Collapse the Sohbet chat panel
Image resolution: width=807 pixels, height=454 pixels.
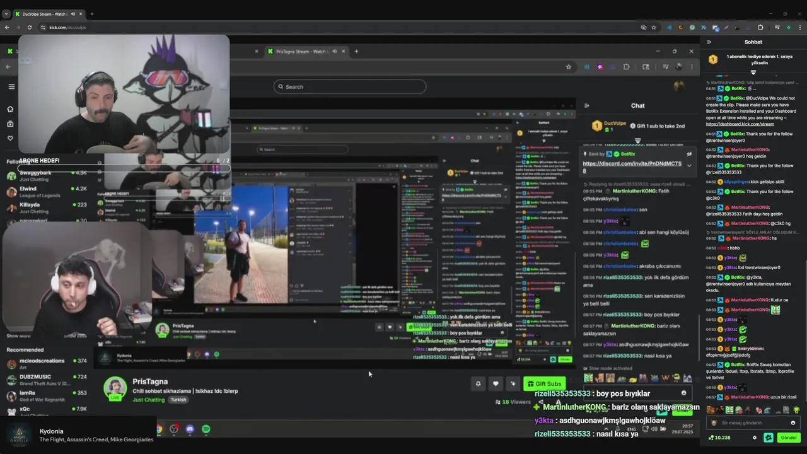pyautogui.click(x=709, y=42)
